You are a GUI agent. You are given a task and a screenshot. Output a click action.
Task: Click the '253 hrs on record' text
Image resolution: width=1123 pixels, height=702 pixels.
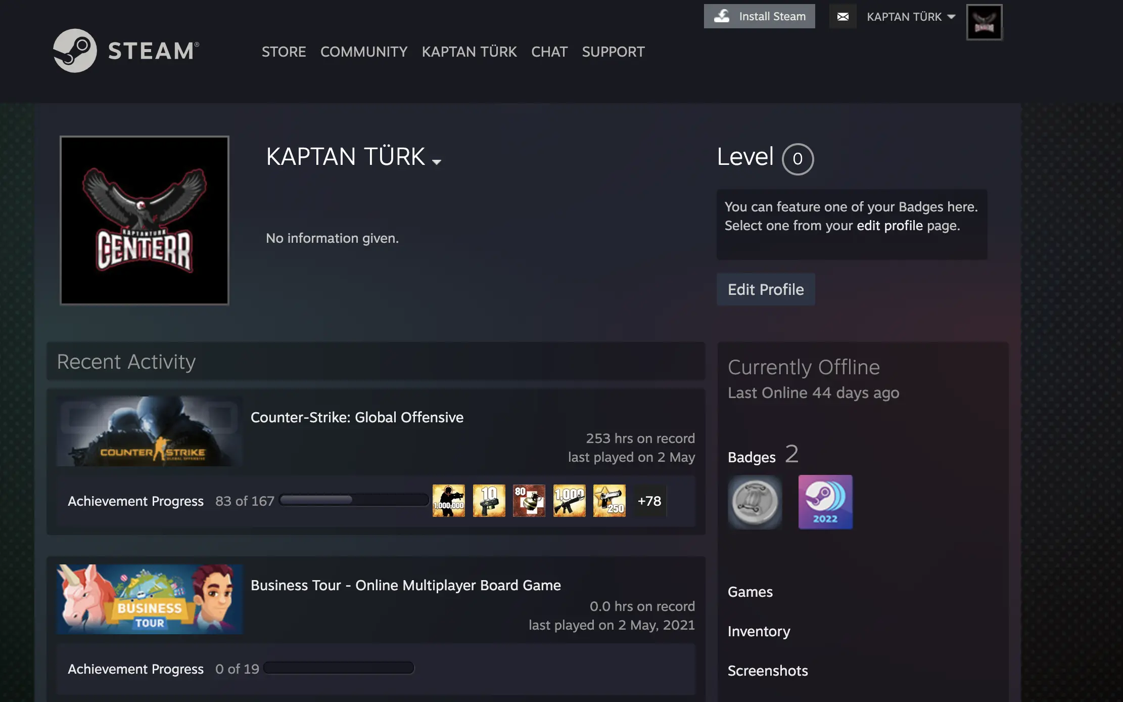coord(640,438)
